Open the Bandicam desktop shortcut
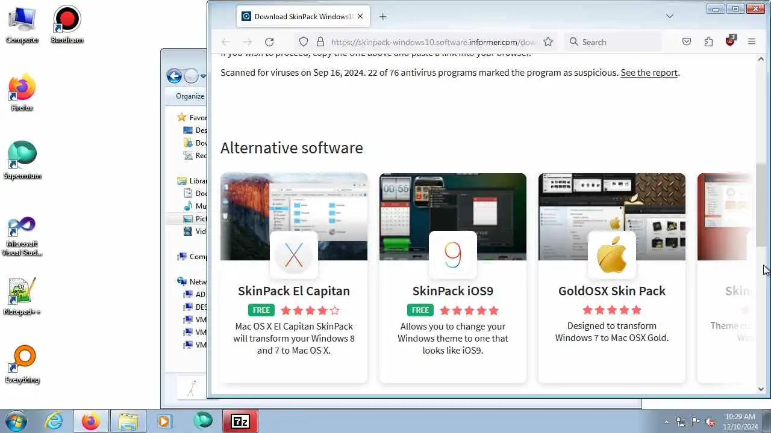Image resolution: width=771 pixels, height=433 pixels. tap(67, 25)
